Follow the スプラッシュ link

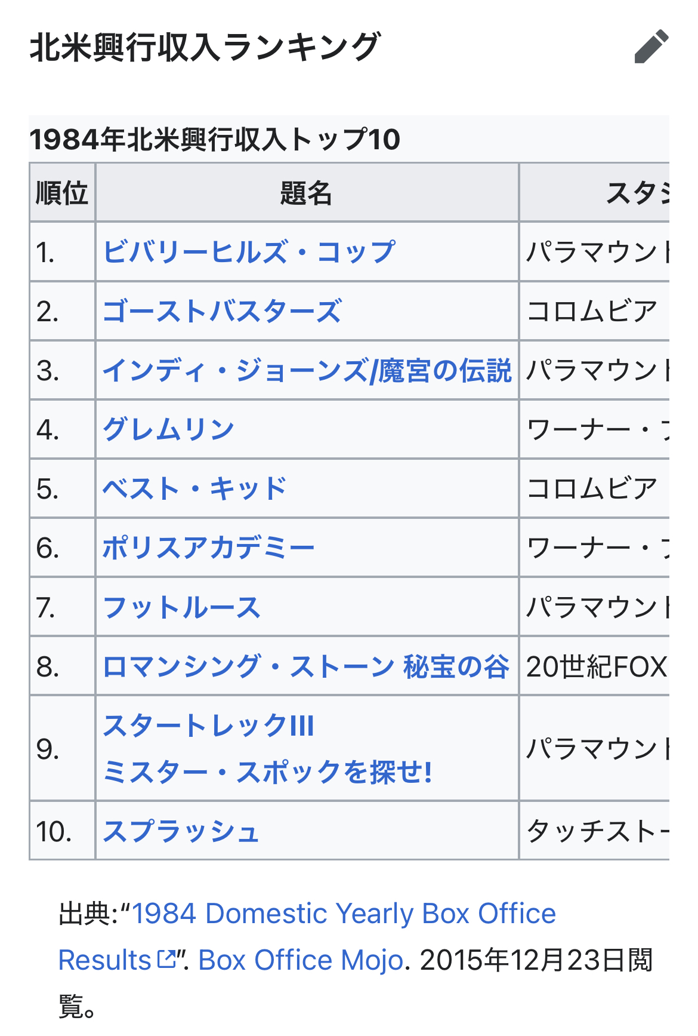(181, 831)
